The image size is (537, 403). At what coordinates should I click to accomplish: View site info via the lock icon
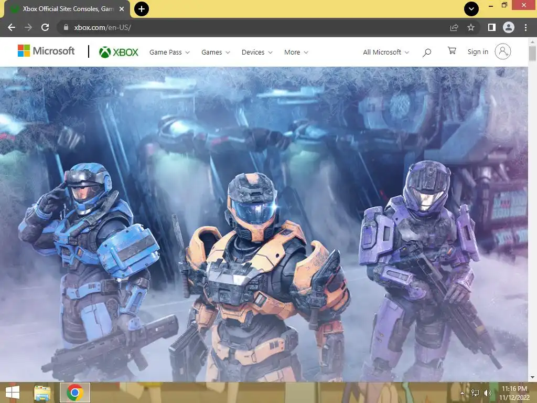pos(66,27)
